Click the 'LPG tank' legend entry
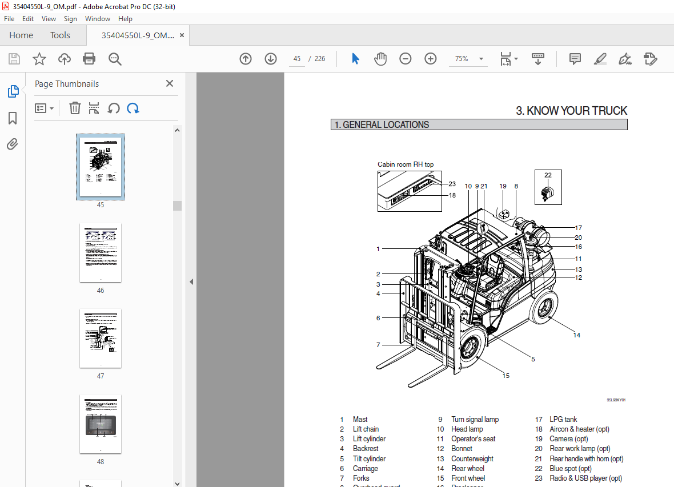The width and height of the screenshot is (674, 487). coord(563,419)
